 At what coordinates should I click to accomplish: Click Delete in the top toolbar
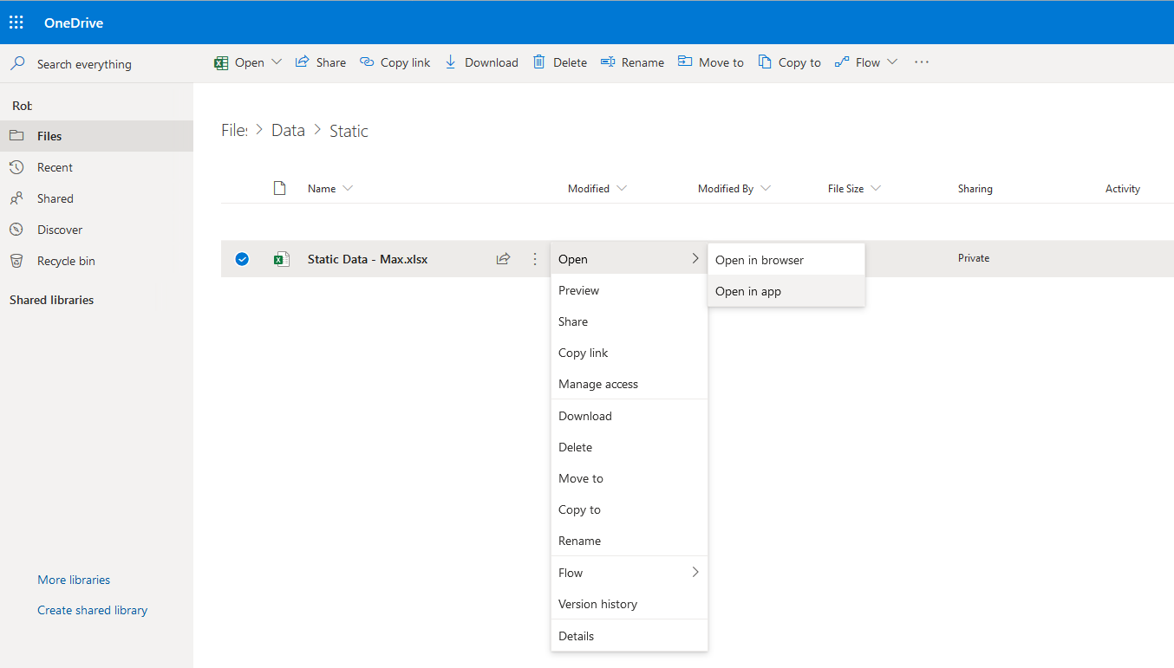559,62
